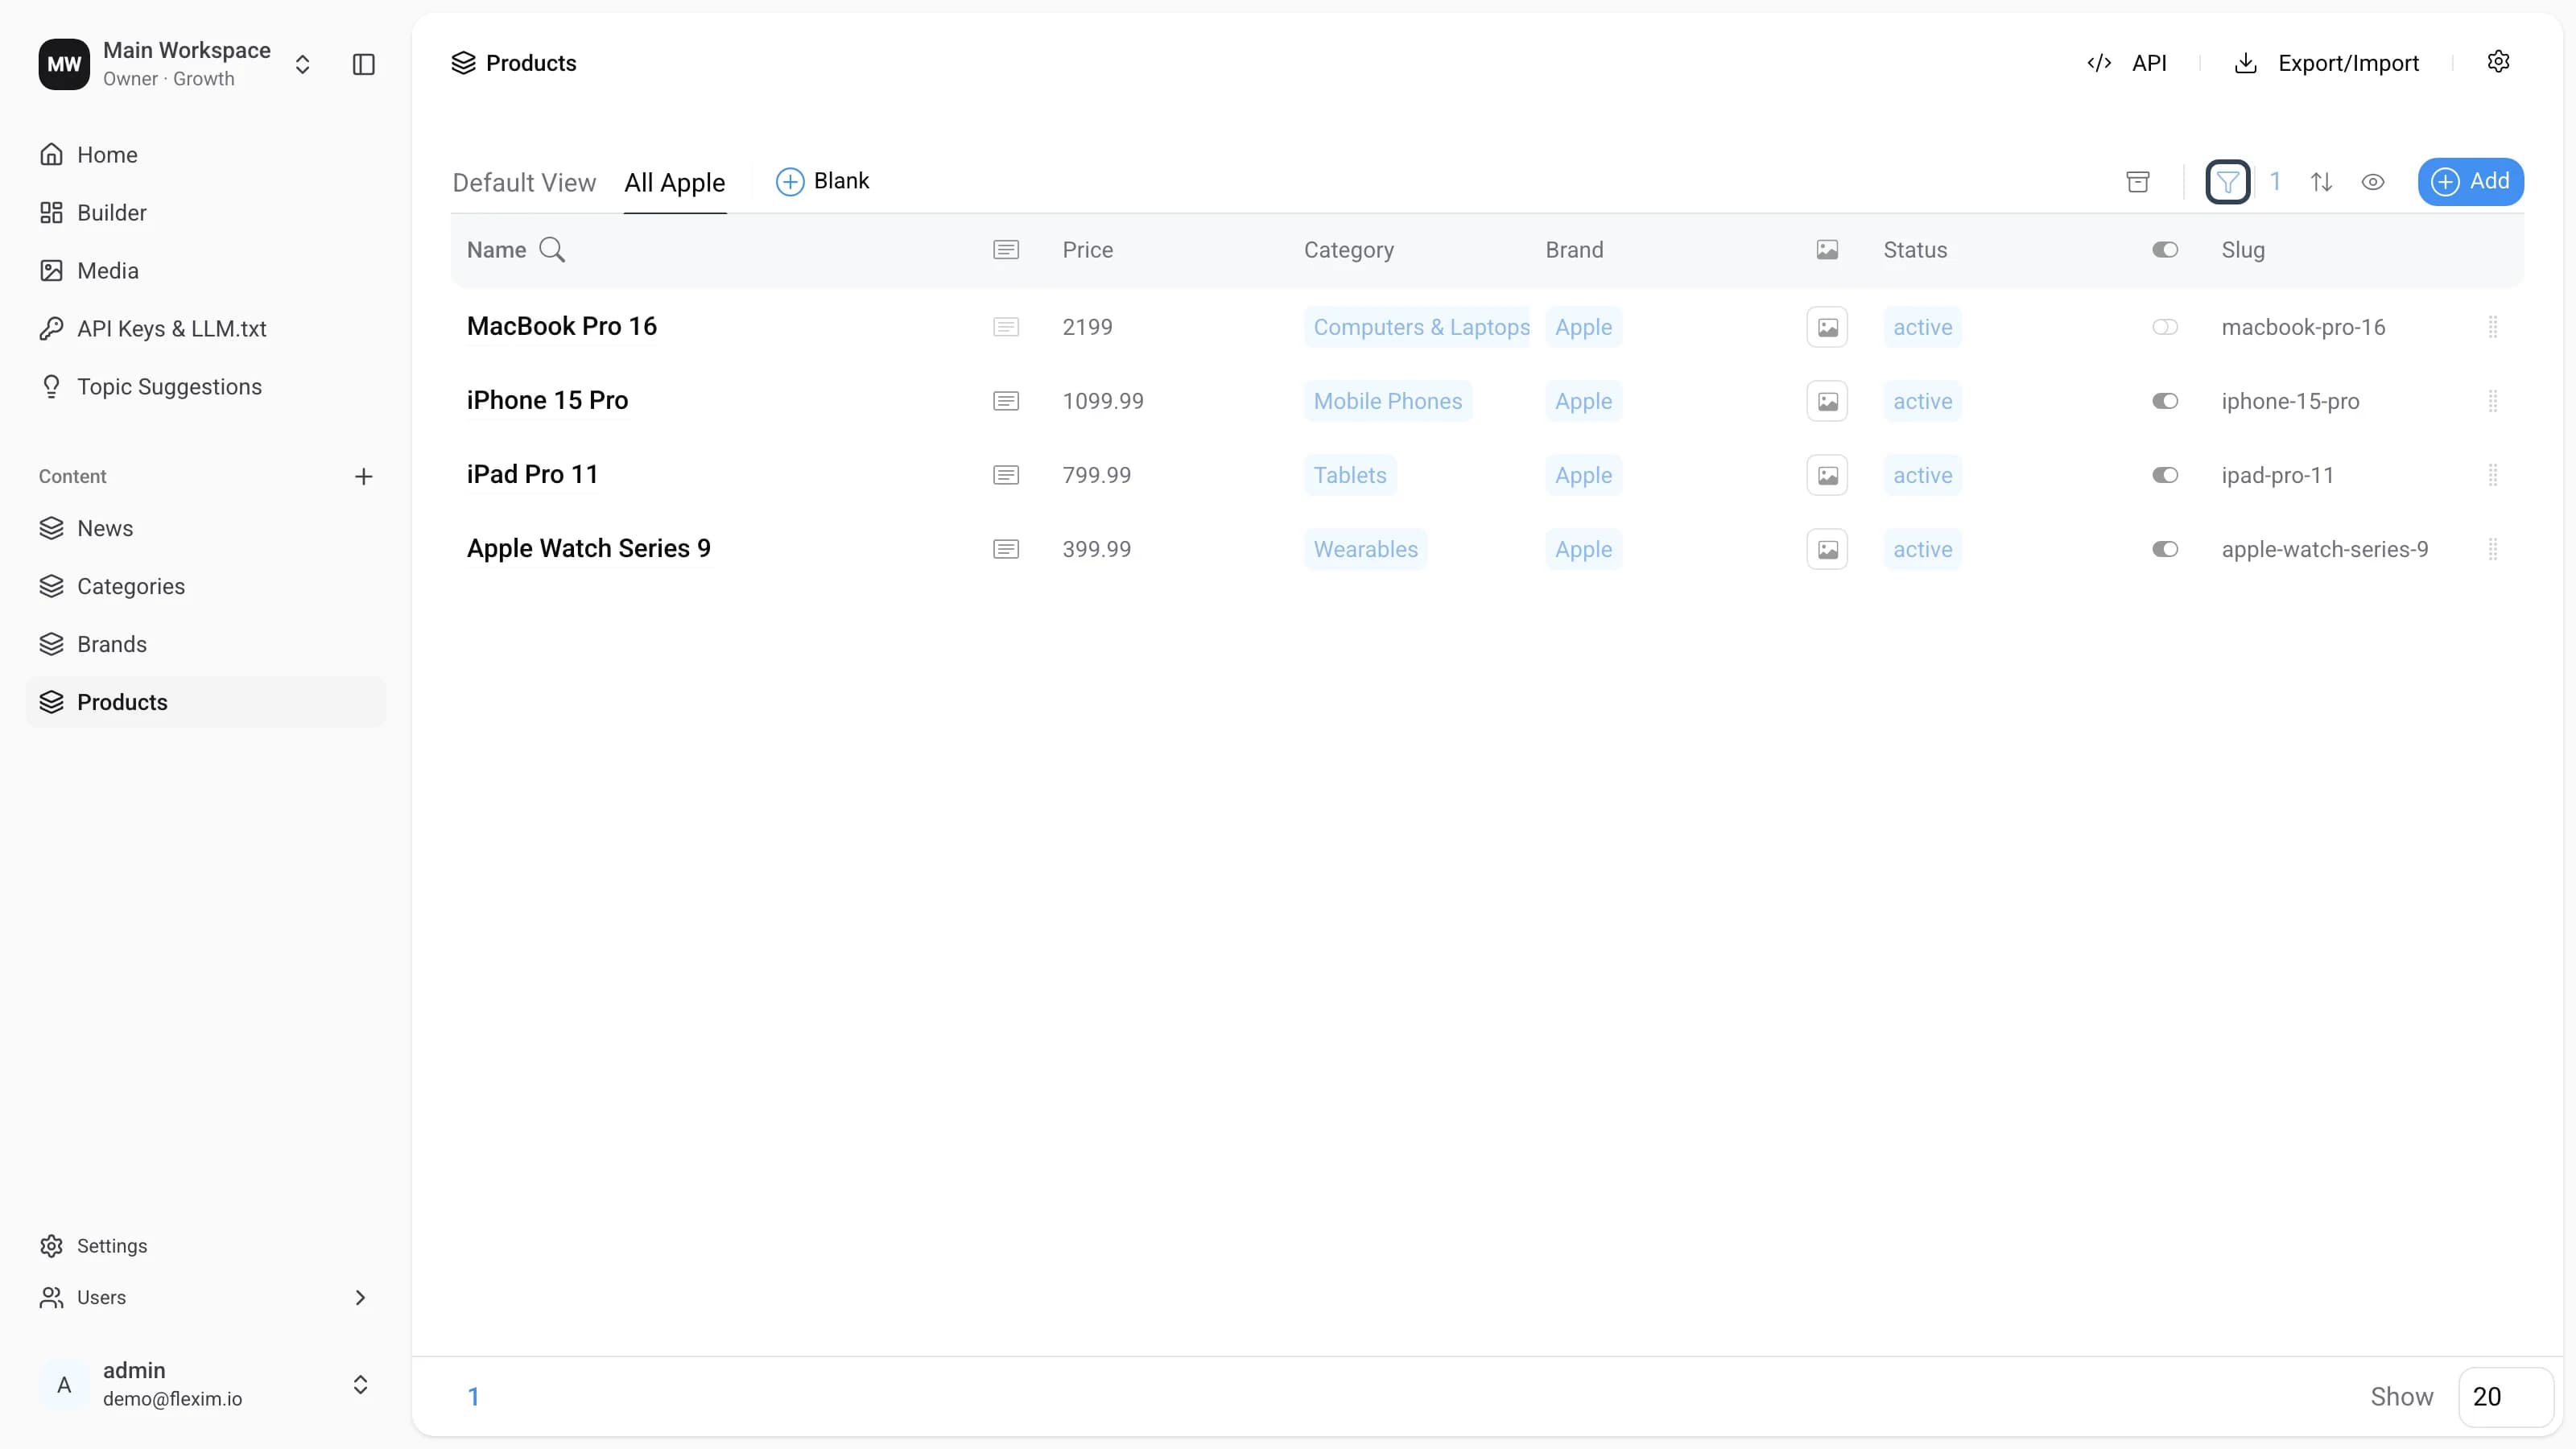Open Mobile Phones category tag
The width and height of the screenshot is (2576, 1449).
pyautogui.click(x=1388, y=401)
